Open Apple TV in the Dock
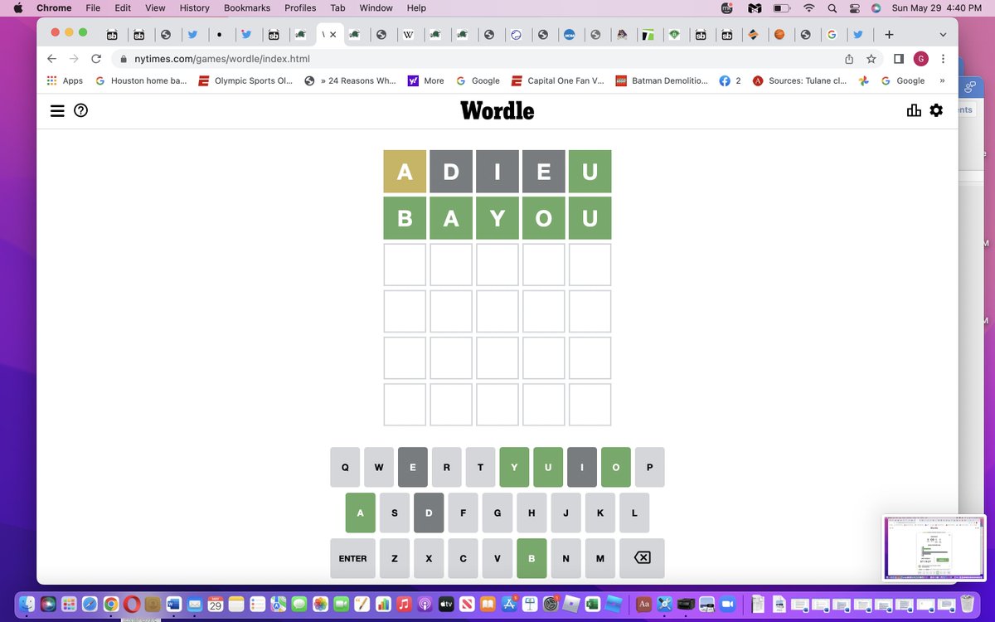This screenshot has width=995, height=622. [x=446, y=604]
